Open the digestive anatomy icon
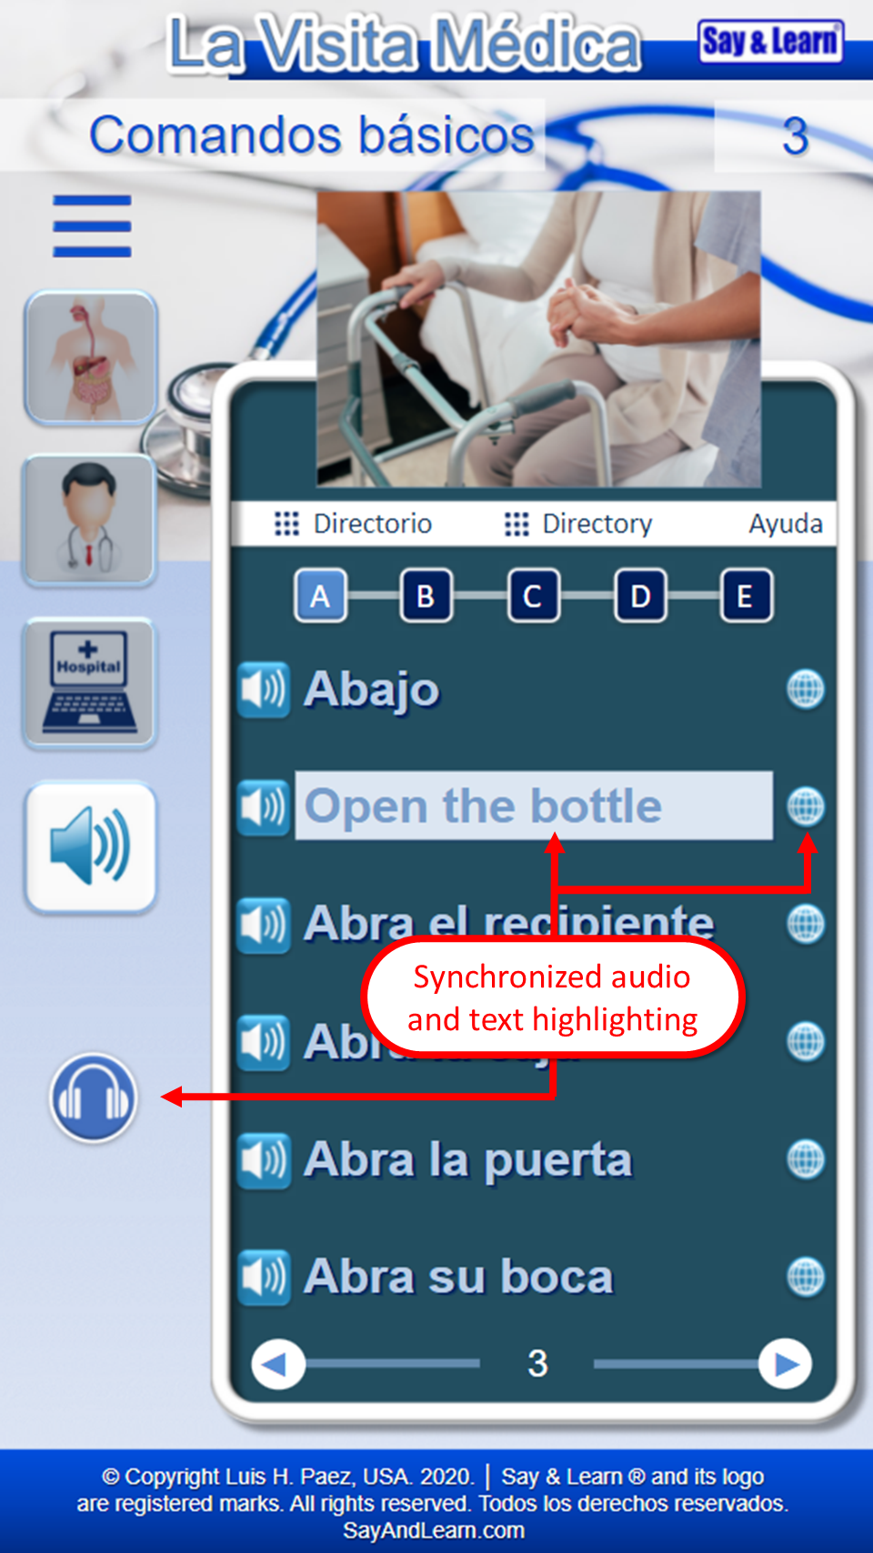This screenshot has width=873, height=1553. tap(91, 357)
